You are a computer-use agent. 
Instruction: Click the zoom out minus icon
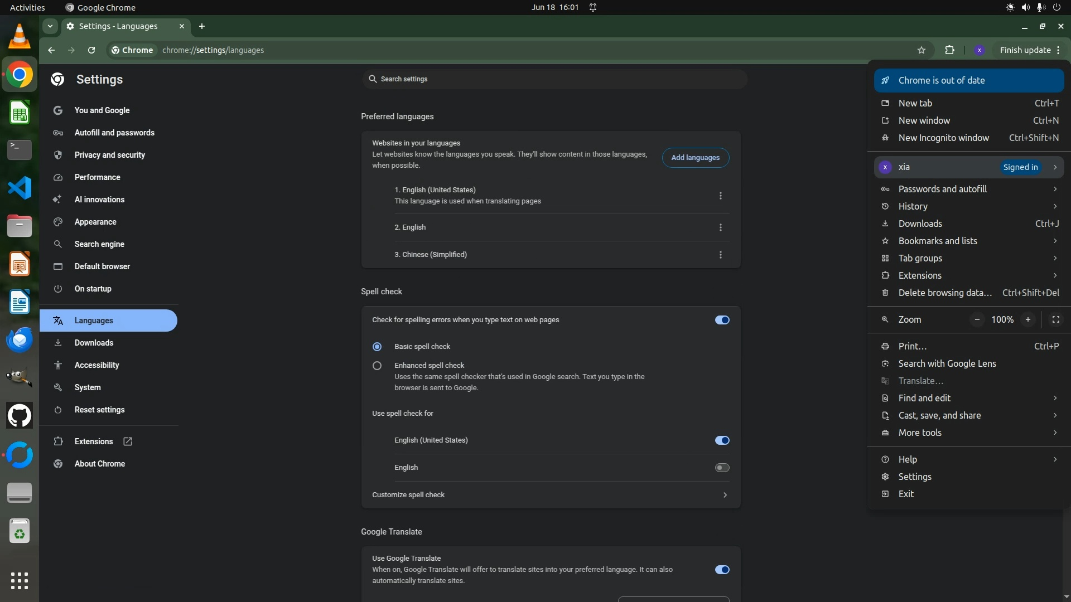pos(977,319)
